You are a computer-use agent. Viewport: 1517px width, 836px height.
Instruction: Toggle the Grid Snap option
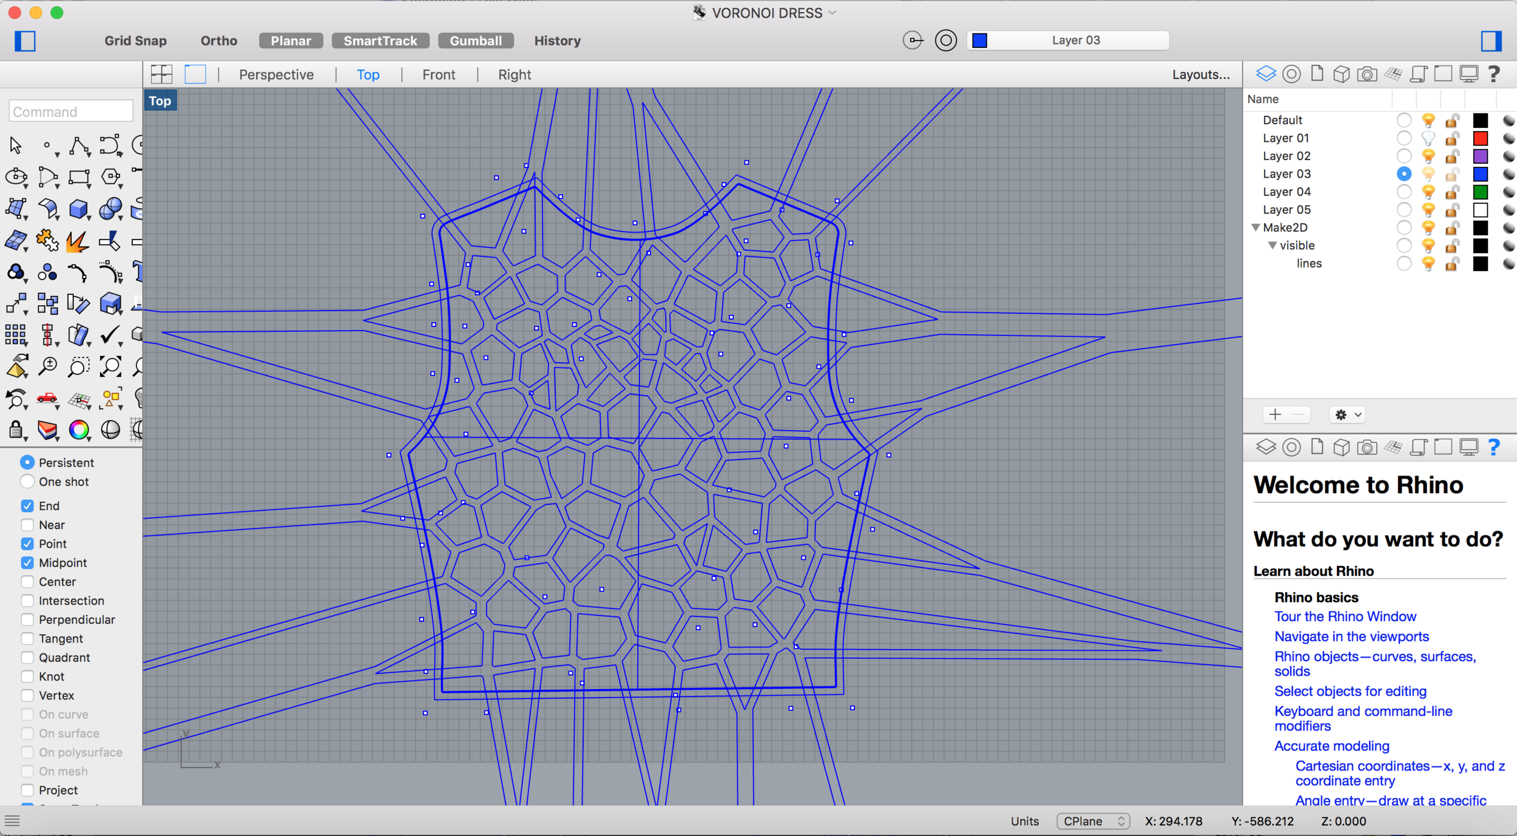[135, 41]
